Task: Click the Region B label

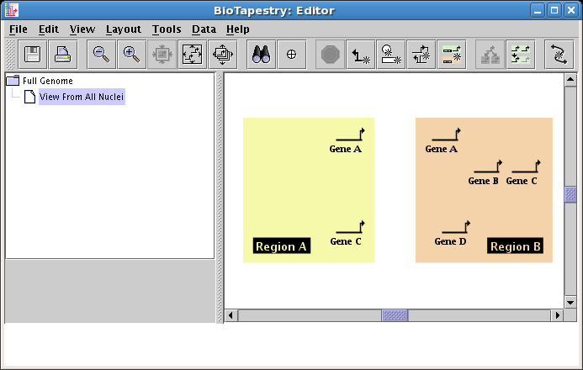Action: click(515, 246)
